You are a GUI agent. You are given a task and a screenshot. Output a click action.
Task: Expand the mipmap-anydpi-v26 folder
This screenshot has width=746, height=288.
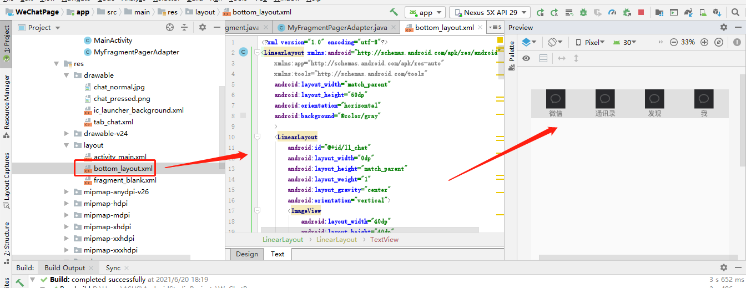pyautogui.click(x=67, y=192)
